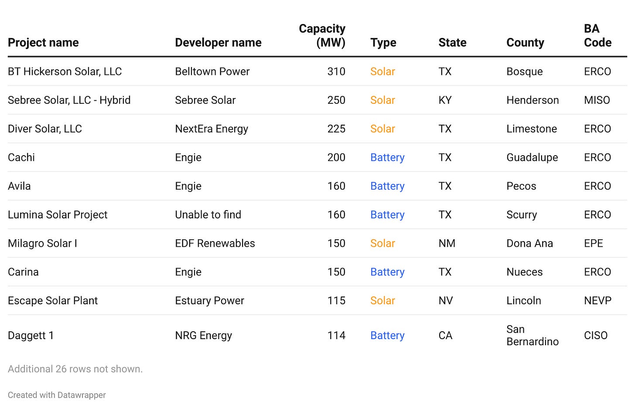This screenshot has height=408, width=635.
Task: Click developer 'Belltown Power'
Action: (212, 71)
